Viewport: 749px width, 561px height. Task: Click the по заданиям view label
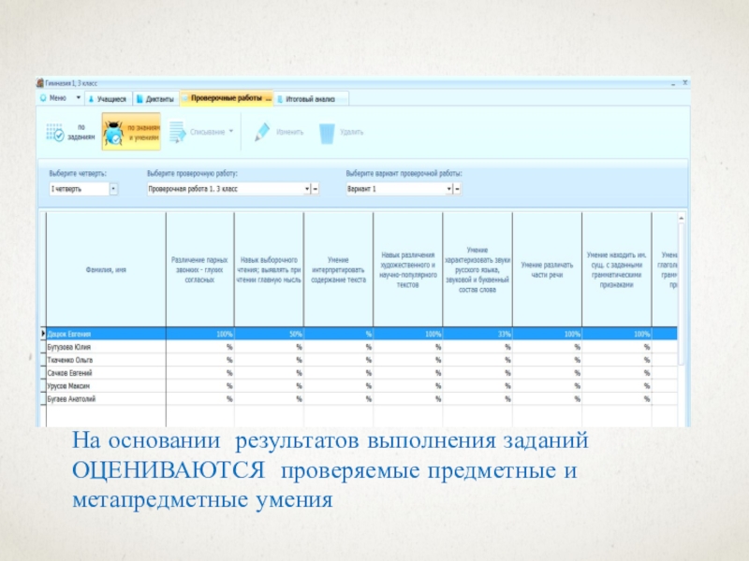coord(81,132)
